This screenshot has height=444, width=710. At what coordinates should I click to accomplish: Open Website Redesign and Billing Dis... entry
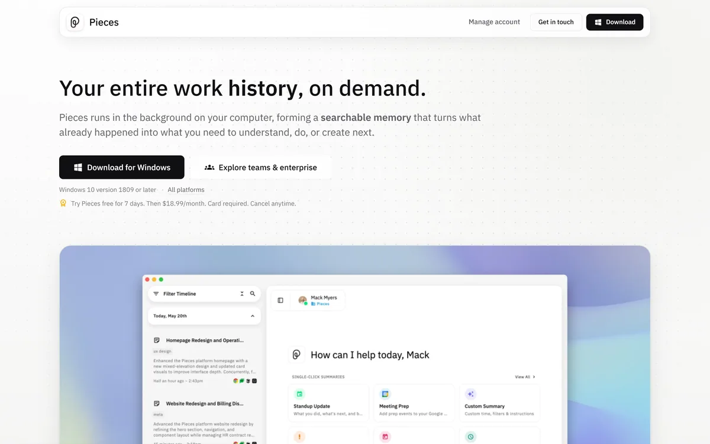[x=205, y=404]
